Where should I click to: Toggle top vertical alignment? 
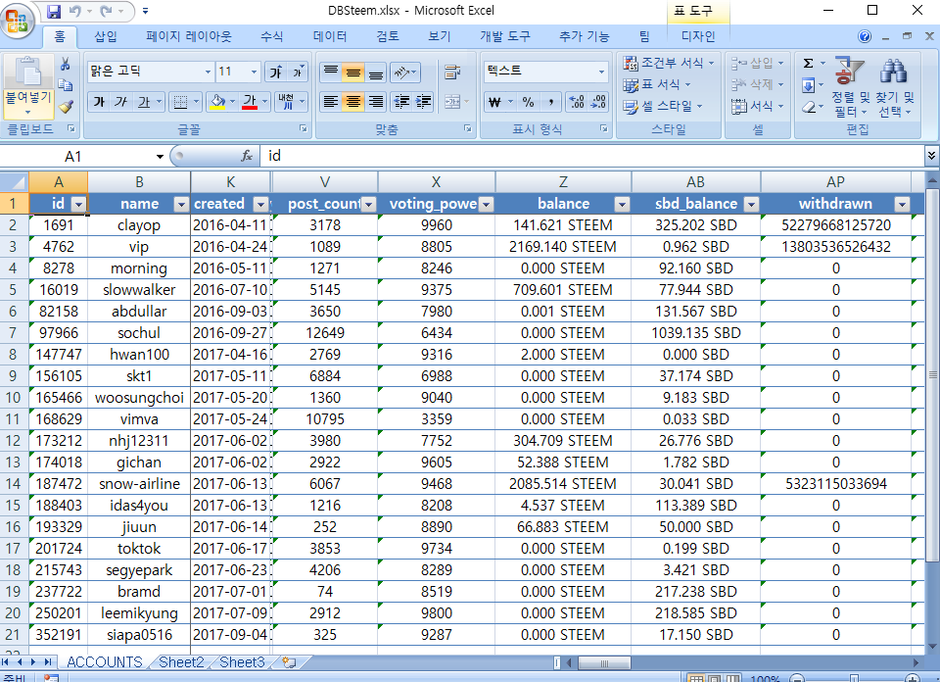point(330,73)
